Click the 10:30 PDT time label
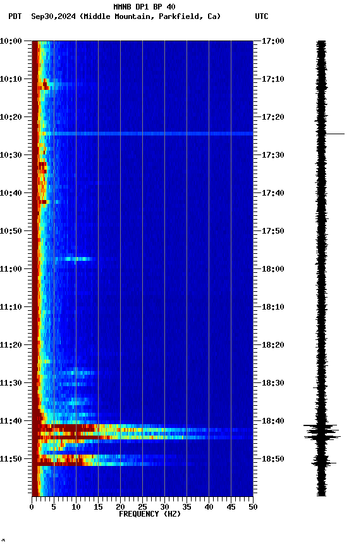This screenshot has width=349, height=547. click(x=11, y=155)
